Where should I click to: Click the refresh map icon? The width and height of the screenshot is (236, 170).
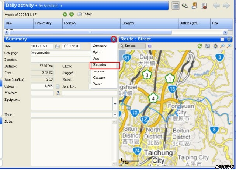click(x=200, y=46)
